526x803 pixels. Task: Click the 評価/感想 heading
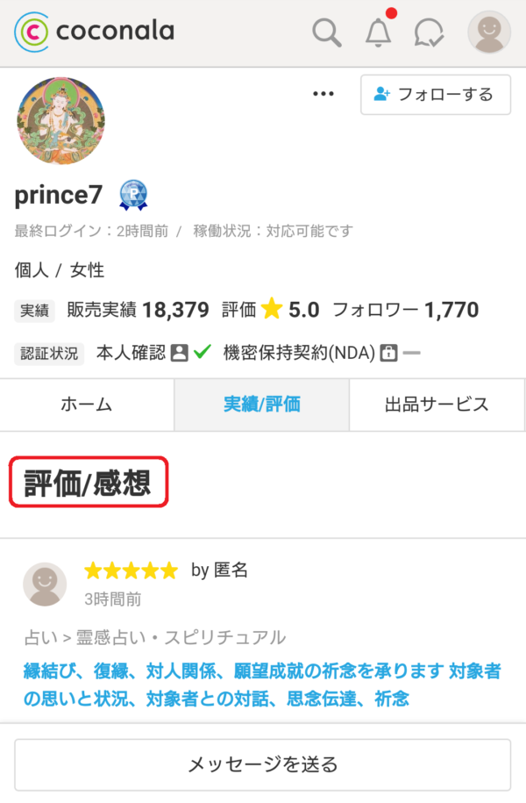88,482
